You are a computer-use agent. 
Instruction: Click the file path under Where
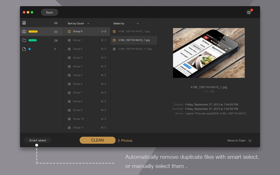(215, 113)
